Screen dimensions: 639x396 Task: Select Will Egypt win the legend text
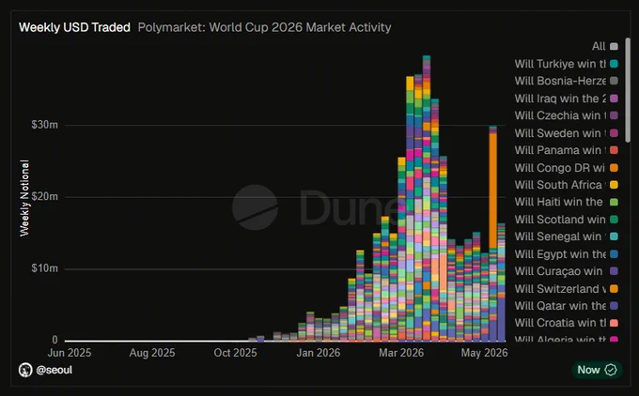pyautogui.click(x=560, y=254)
